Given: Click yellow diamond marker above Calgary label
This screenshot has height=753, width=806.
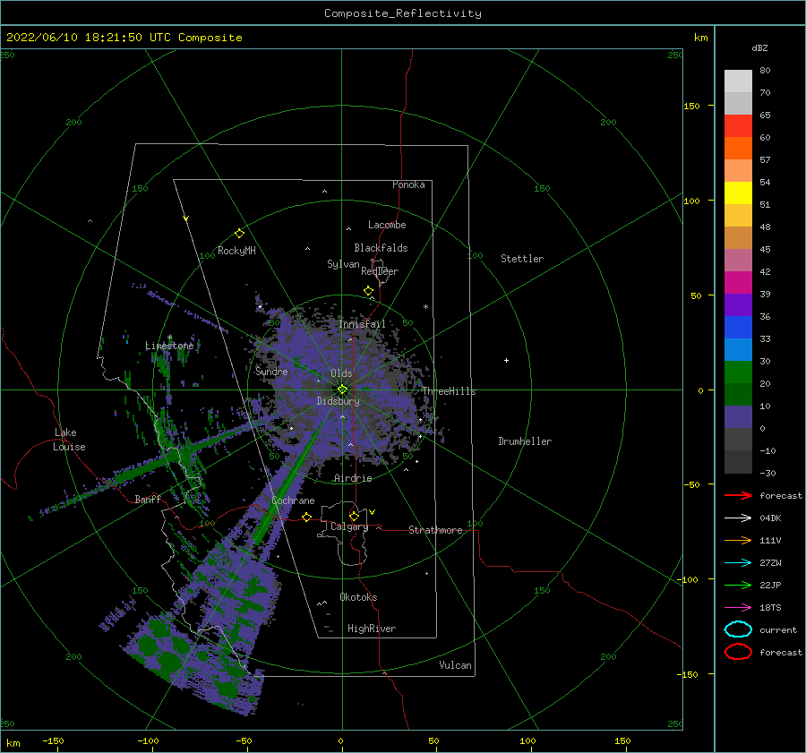Looking at the screenshot, I should tap(354, 516).
